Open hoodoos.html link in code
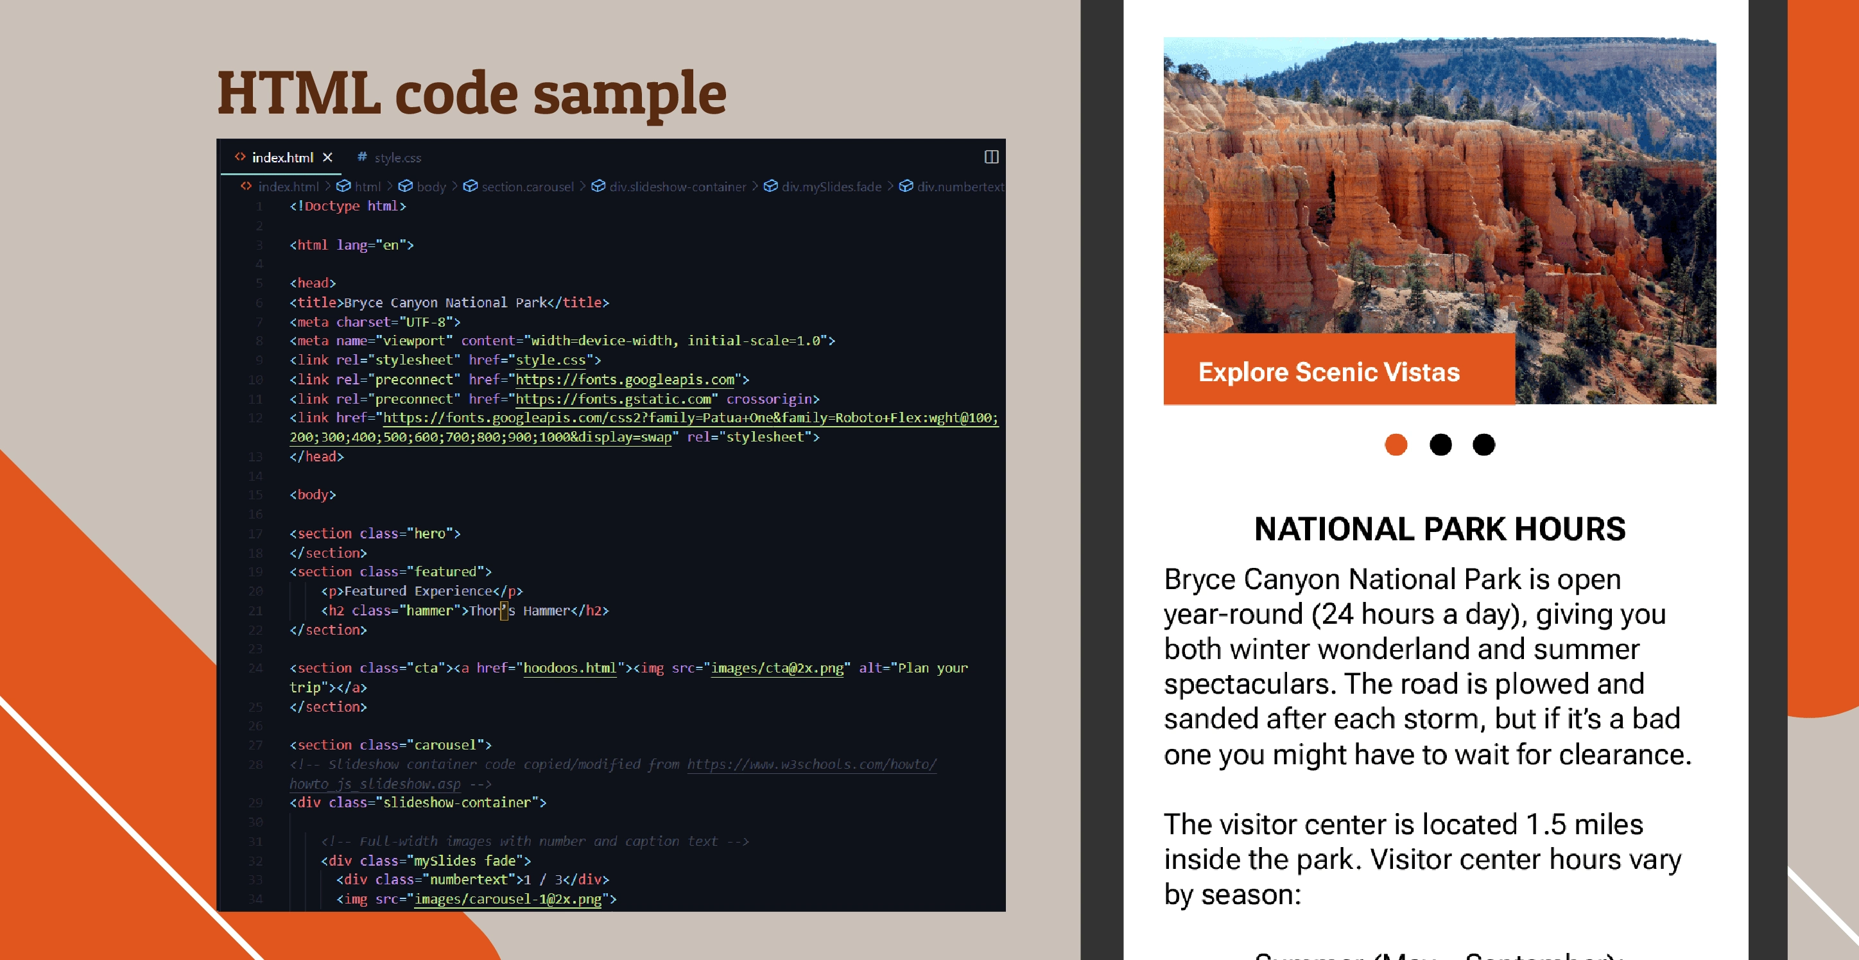 569,668
